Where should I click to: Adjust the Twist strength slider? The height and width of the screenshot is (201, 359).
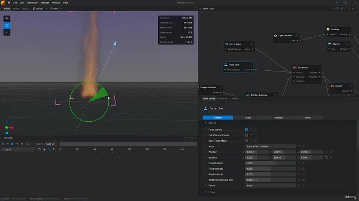coord(270,169)
